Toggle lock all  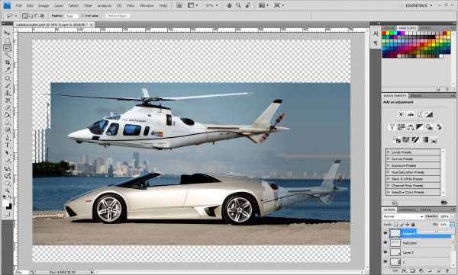413,225
